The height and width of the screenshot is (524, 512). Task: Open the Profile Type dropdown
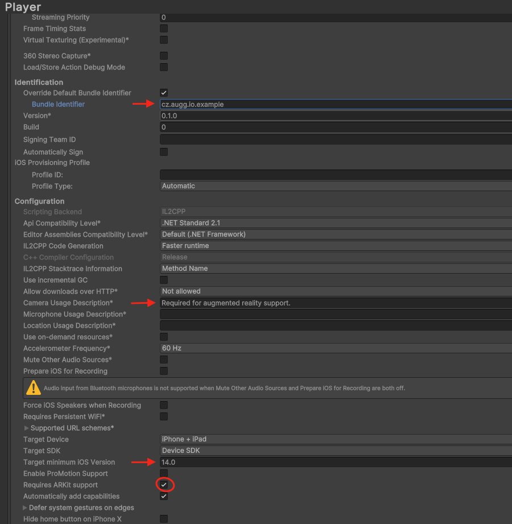(x=336, y=186)
